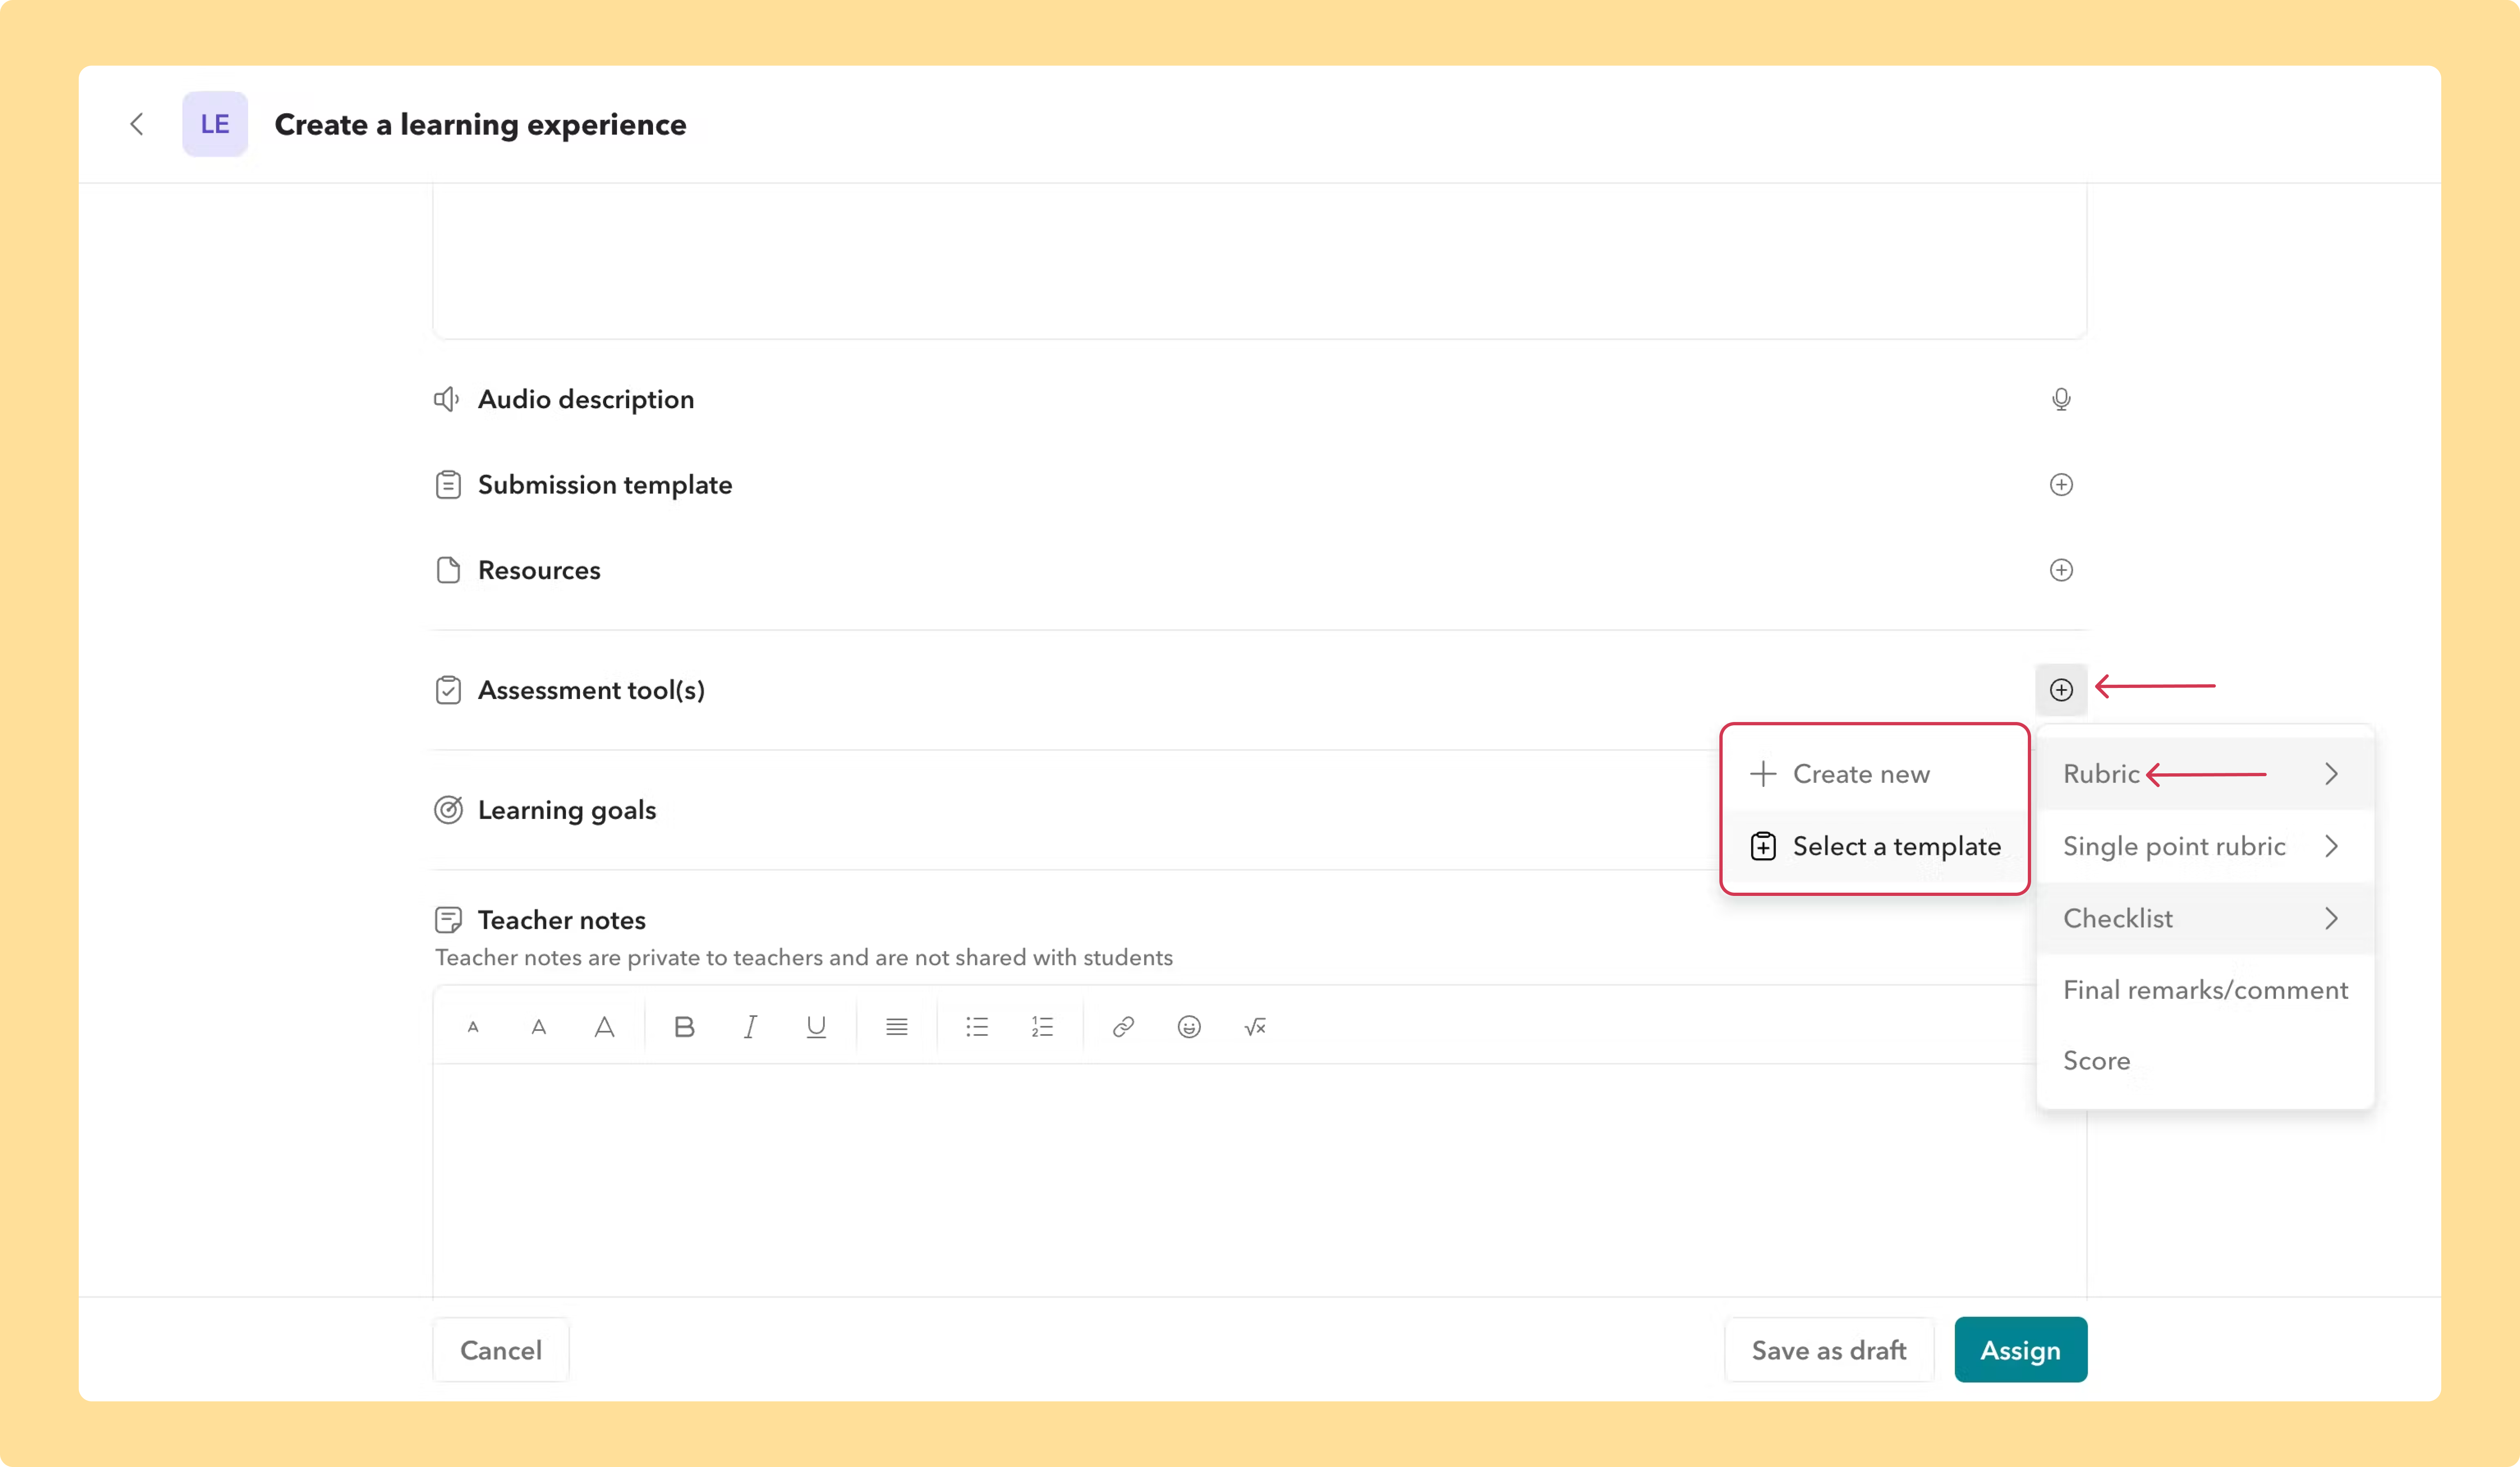Choose Create new from the submenu
This screenshot has height=1467, width=2520.
[1875, 774]
